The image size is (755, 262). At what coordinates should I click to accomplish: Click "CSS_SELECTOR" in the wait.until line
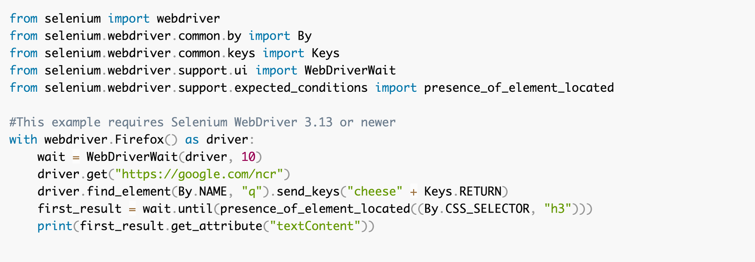click(488, 209)
